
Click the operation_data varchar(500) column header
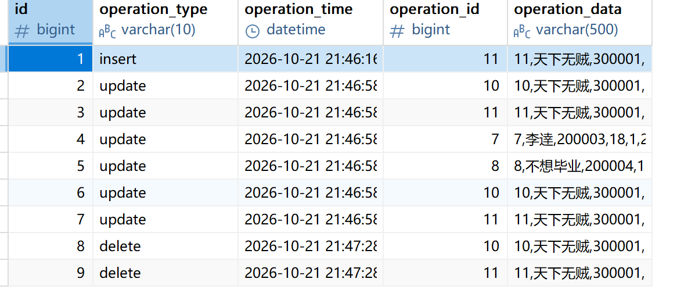579,22
